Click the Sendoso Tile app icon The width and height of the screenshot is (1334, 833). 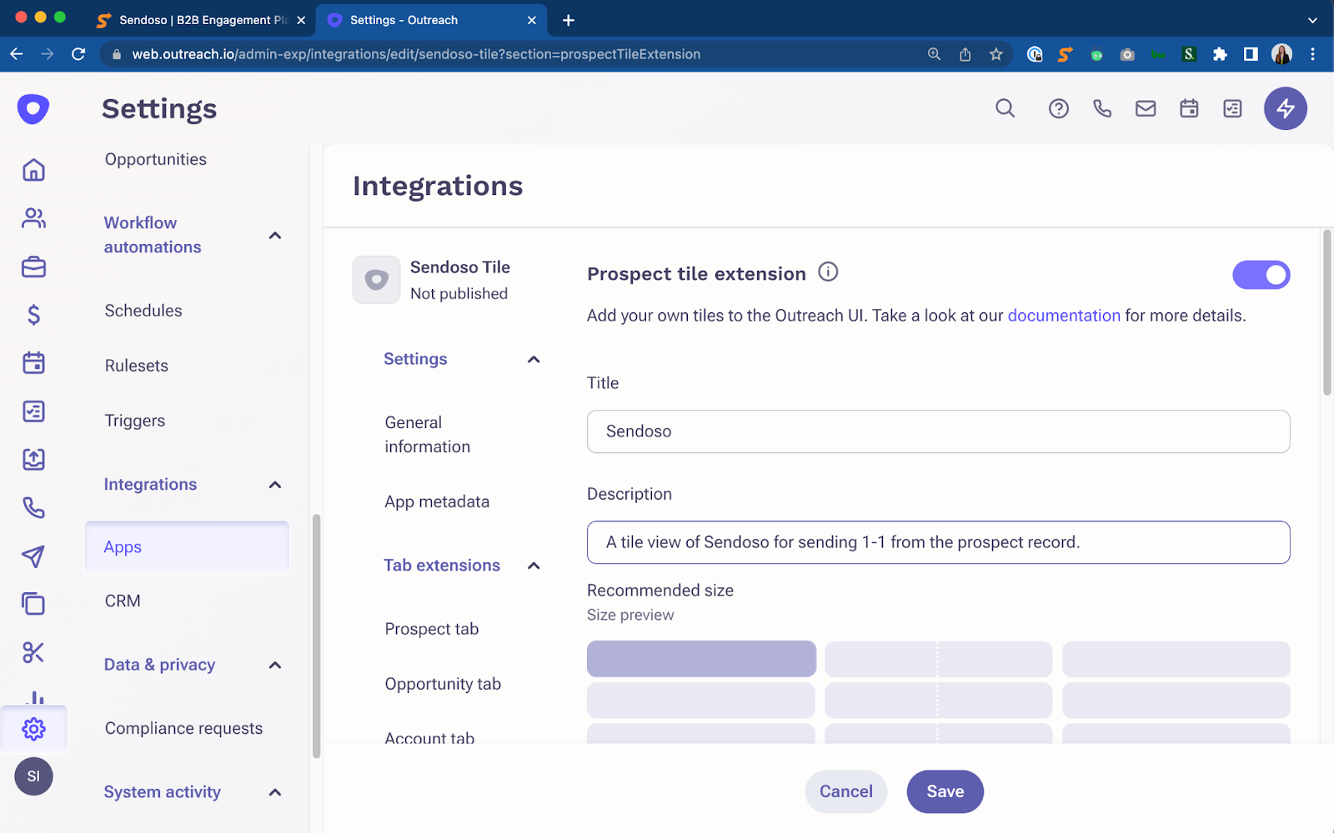pos(376,280)
